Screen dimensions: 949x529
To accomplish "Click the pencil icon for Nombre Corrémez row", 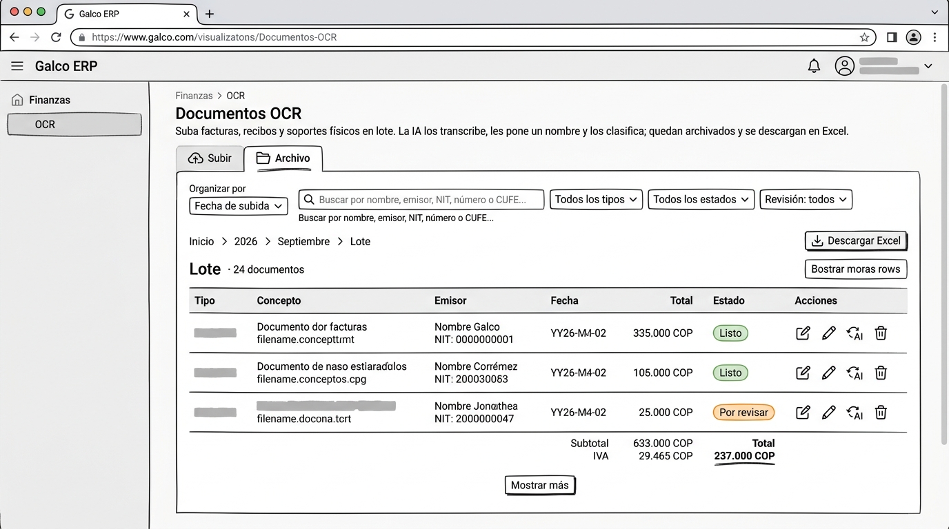I will [x=829, y=373].
